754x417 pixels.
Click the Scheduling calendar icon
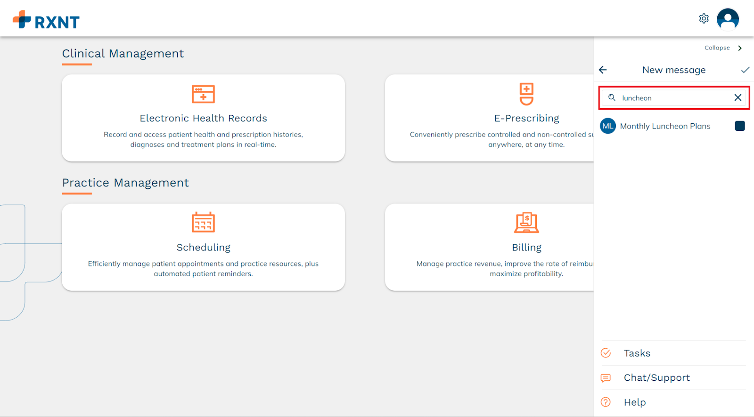203,222
